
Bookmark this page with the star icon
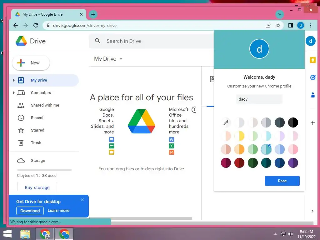278,25
